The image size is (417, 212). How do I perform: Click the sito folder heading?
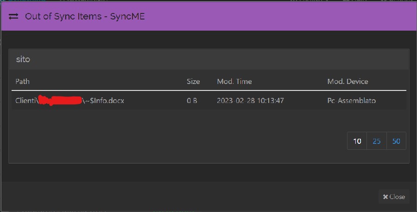click(23, 59)
